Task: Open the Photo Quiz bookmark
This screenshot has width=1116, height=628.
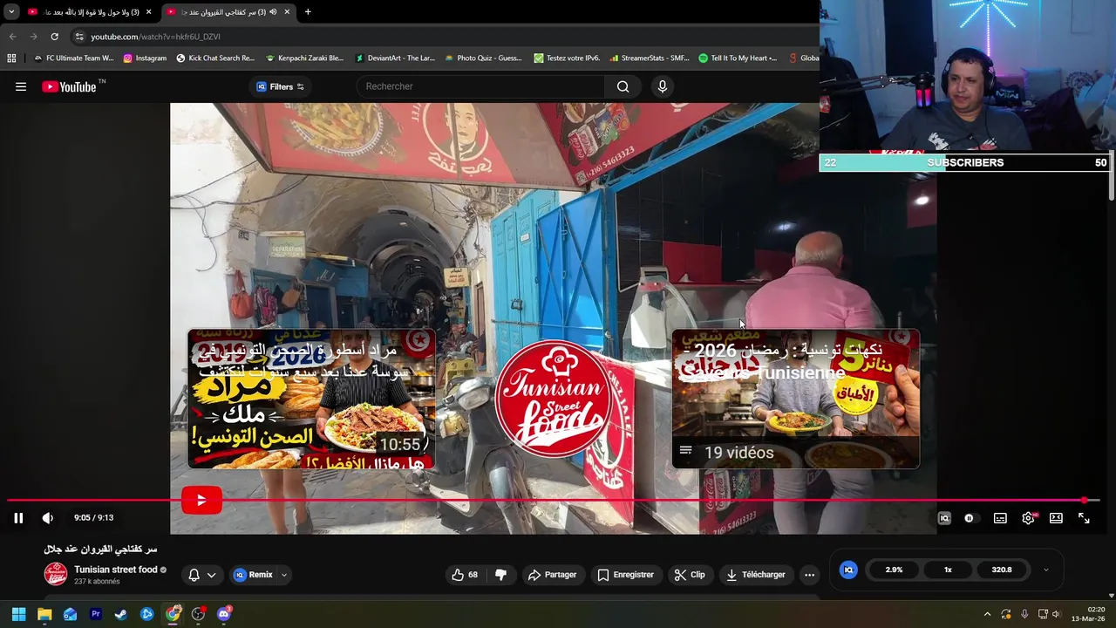Action: click(483, 58)
